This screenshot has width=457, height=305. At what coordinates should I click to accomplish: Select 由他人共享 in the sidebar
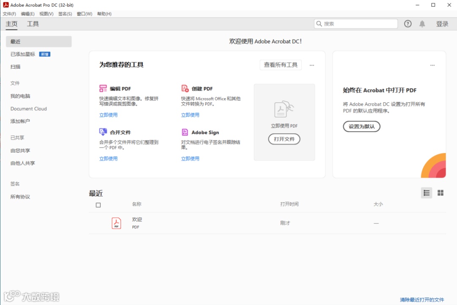click(x=23, y=163)
